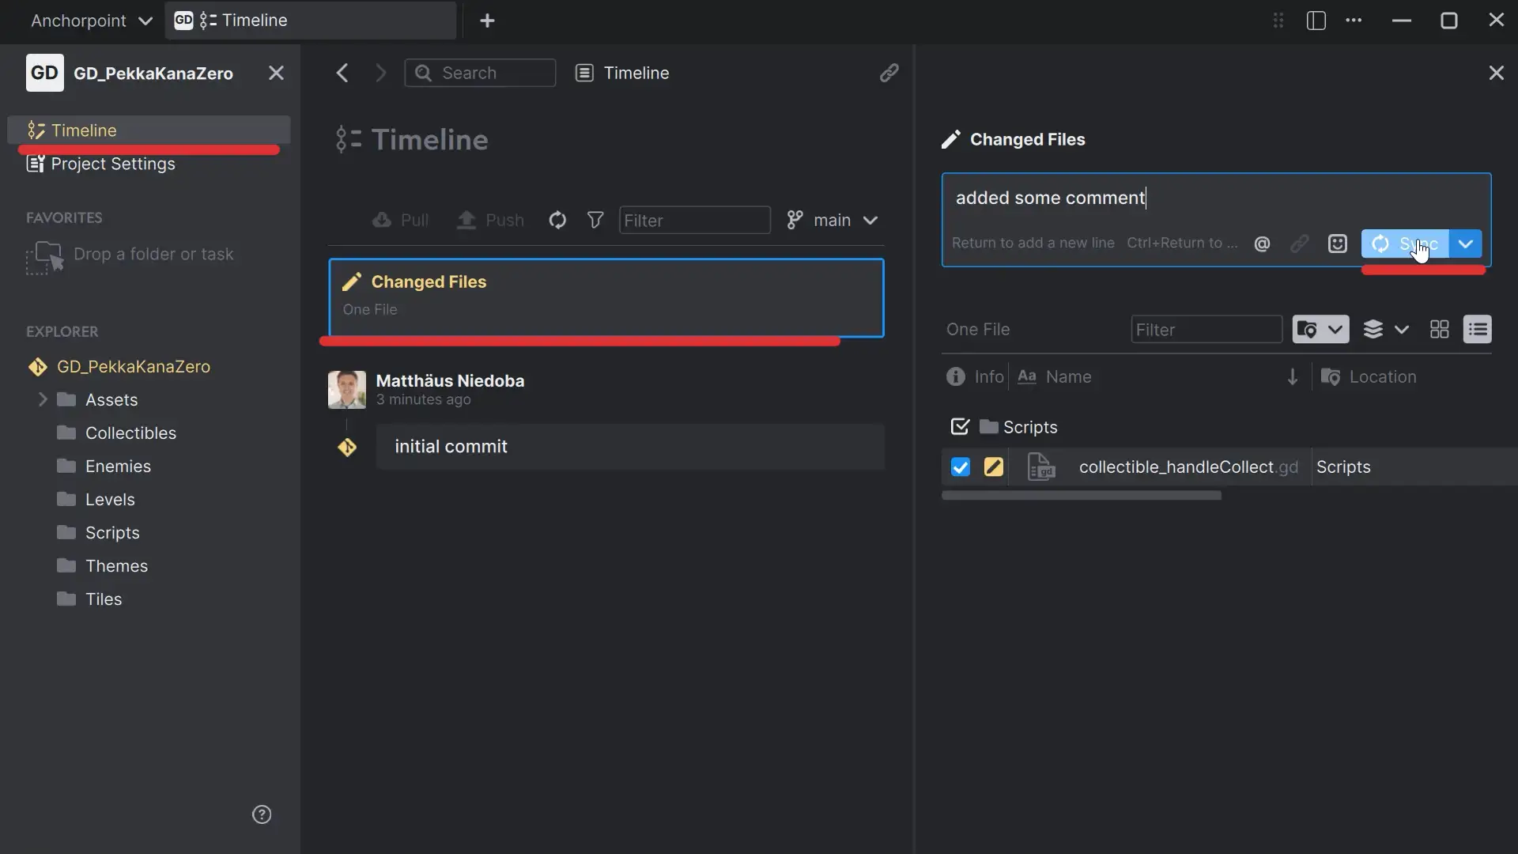Click the refresh icon next to Push
Viewport: 1518px width, 854px height.
pos(557,221)
